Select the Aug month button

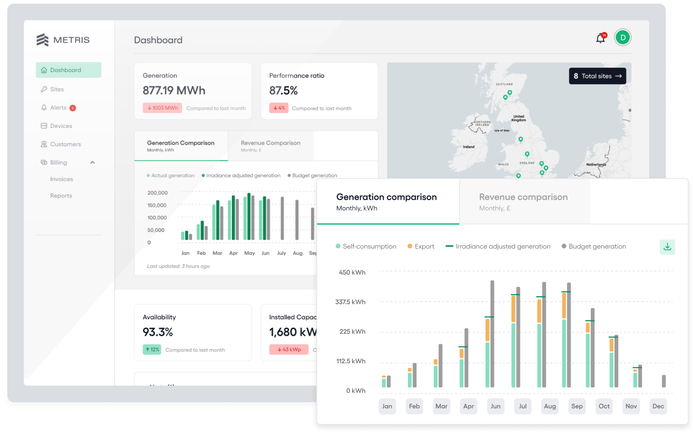[550, 406]
